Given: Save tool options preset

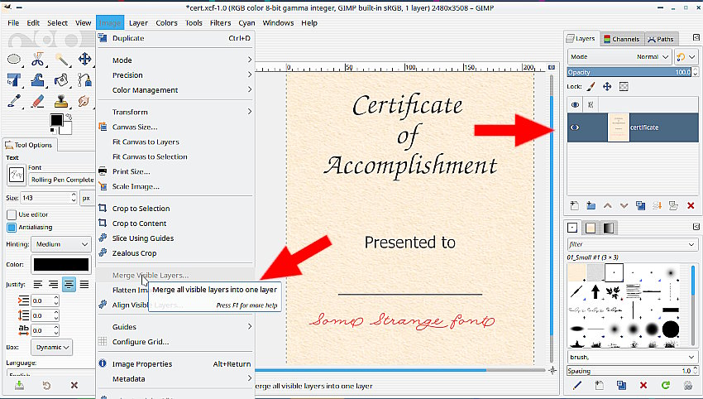Looking at the screenshot, I should (x=19, y=385).
